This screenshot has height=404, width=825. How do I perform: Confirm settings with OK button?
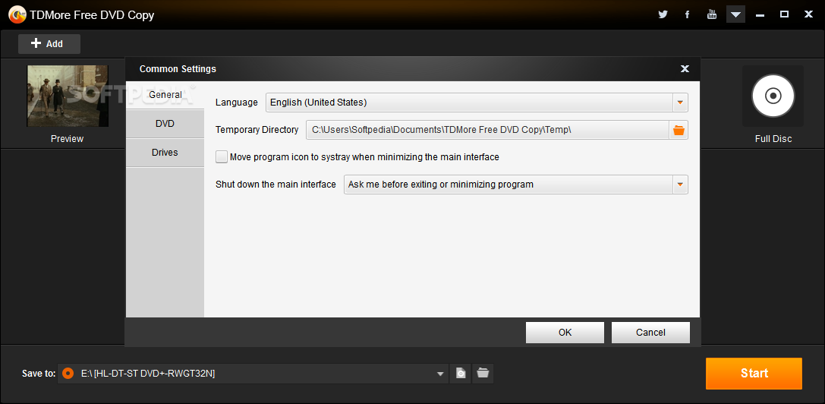(x=565, y=333)
